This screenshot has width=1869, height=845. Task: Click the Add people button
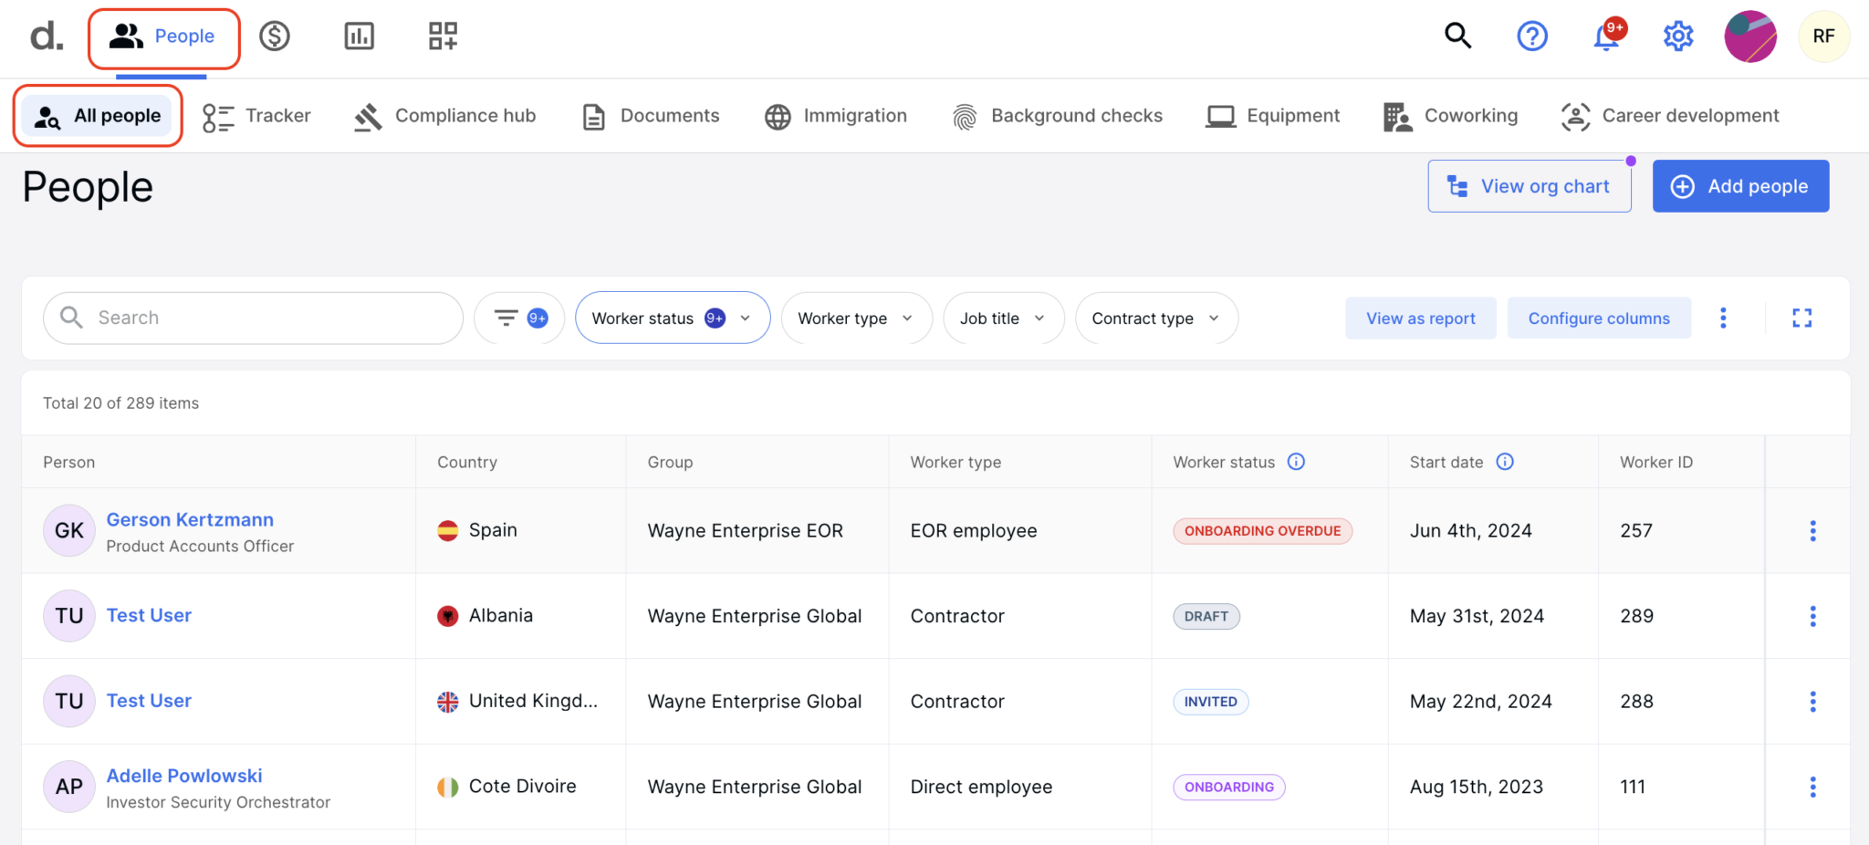pos(1739,186)
